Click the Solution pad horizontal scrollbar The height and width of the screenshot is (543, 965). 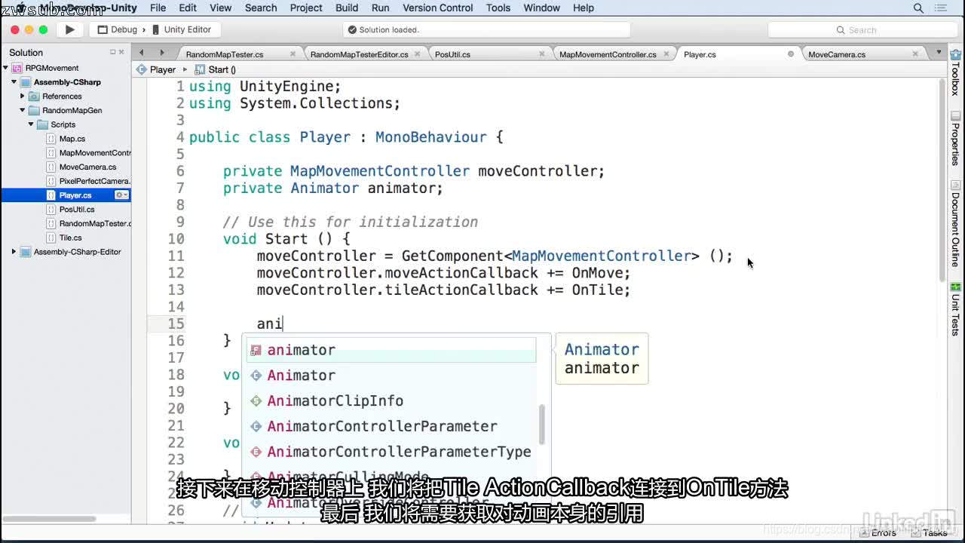click(49, 518)
